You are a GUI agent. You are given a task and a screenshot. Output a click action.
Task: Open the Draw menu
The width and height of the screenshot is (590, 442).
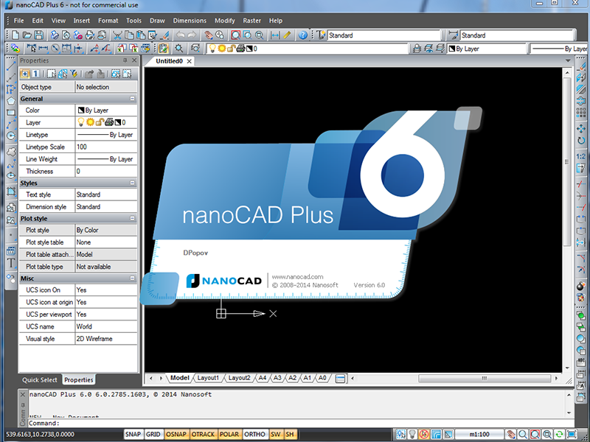click(157, 21)
